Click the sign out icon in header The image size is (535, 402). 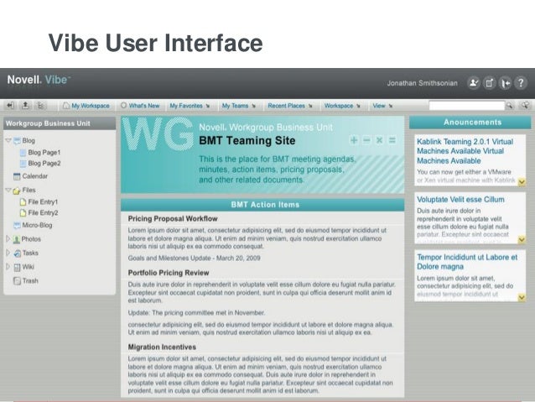[505, 83]
